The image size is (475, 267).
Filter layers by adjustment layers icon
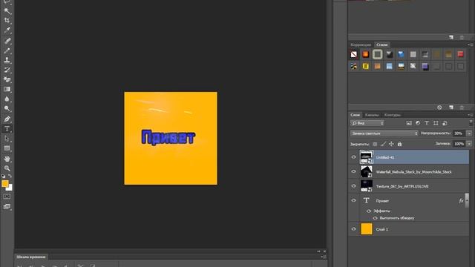pyautogui.click(x=418, y=123)
